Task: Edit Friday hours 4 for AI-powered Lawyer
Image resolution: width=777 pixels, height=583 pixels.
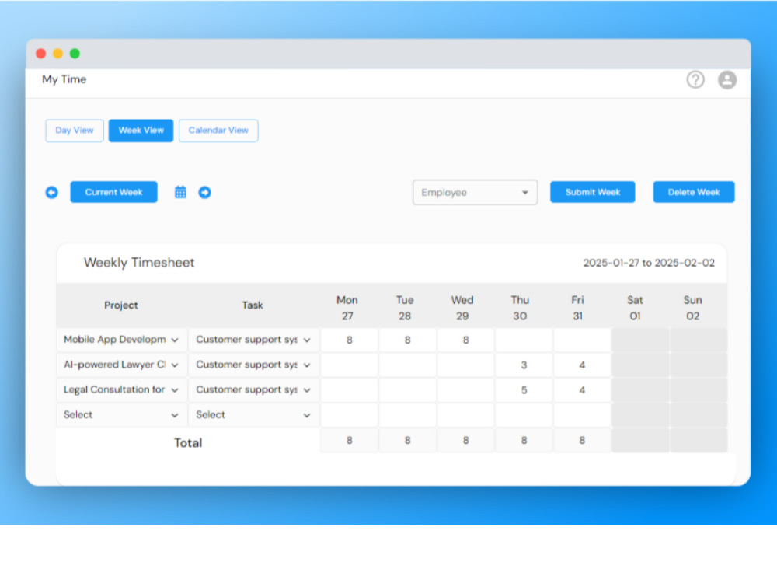Action: 582,365
